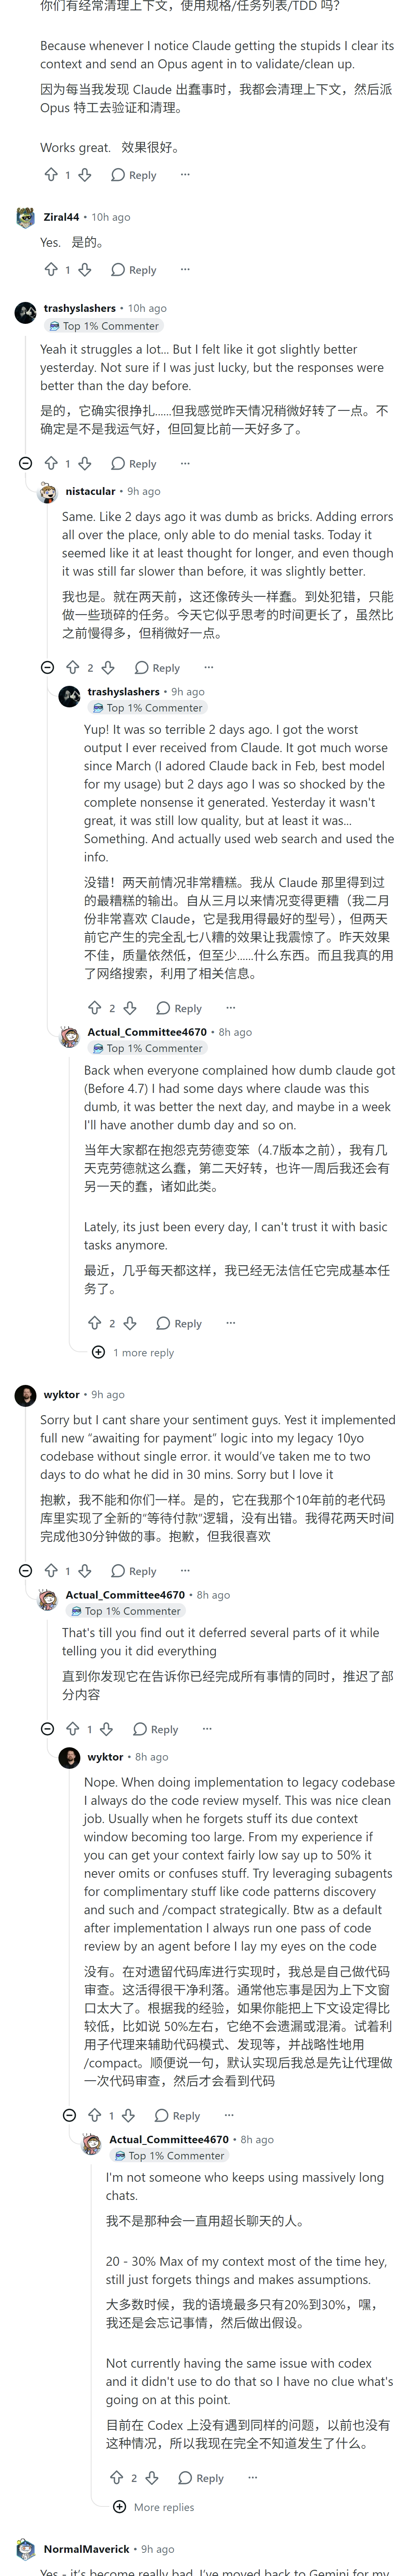
Task: Collapse nistacular's reply thread
Action: pos(47,667)
